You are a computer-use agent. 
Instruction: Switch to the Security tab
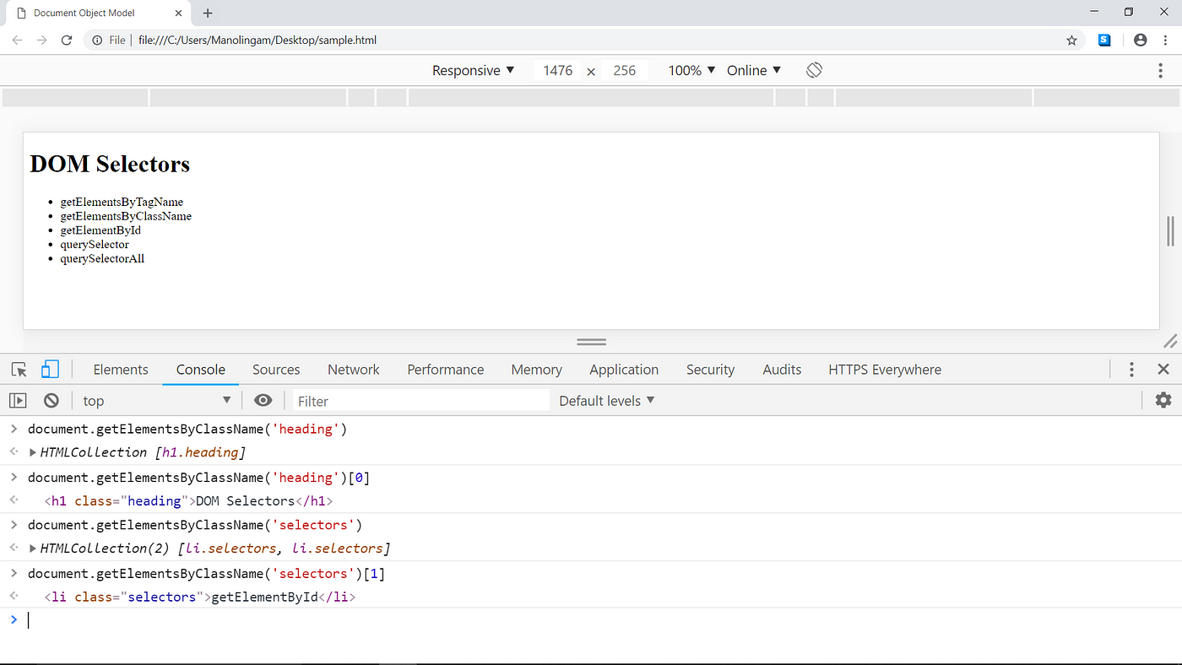tap(710, 370)
